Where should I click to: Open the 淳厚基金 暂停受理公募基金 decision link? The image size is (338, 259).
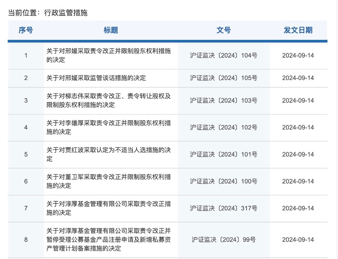pos(108,240)
